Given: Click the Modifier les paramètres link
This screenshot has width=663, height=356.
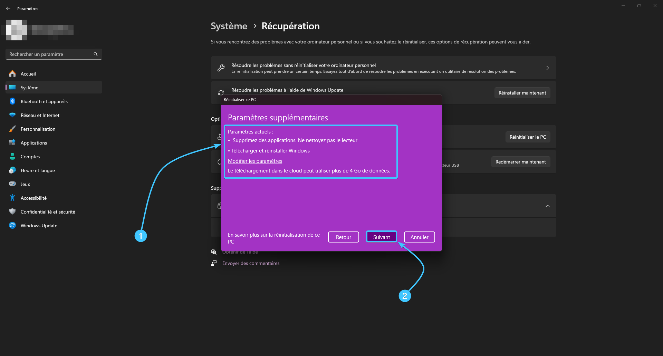Looking at the screenshot, I should 255,161.
